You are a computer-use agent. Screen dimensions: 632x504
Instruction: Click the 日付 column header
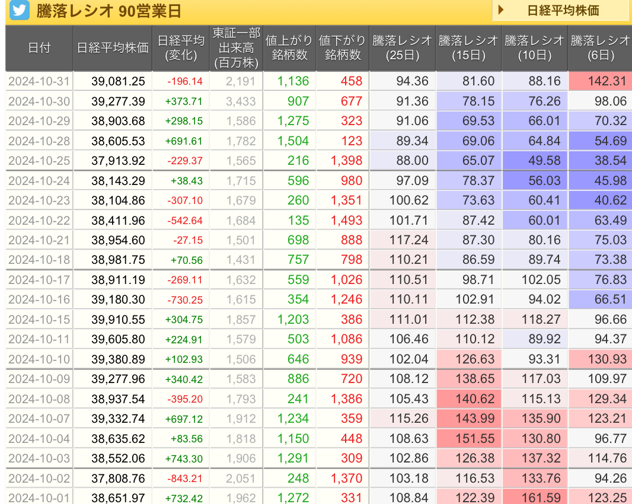click(39, 48)
